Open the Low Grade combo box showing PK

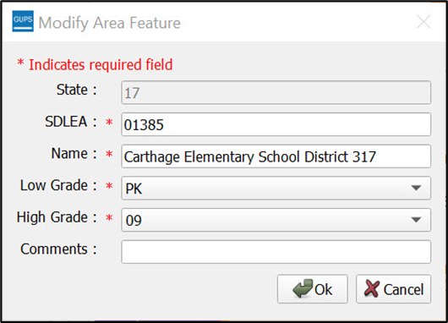[x=276, y=188]
